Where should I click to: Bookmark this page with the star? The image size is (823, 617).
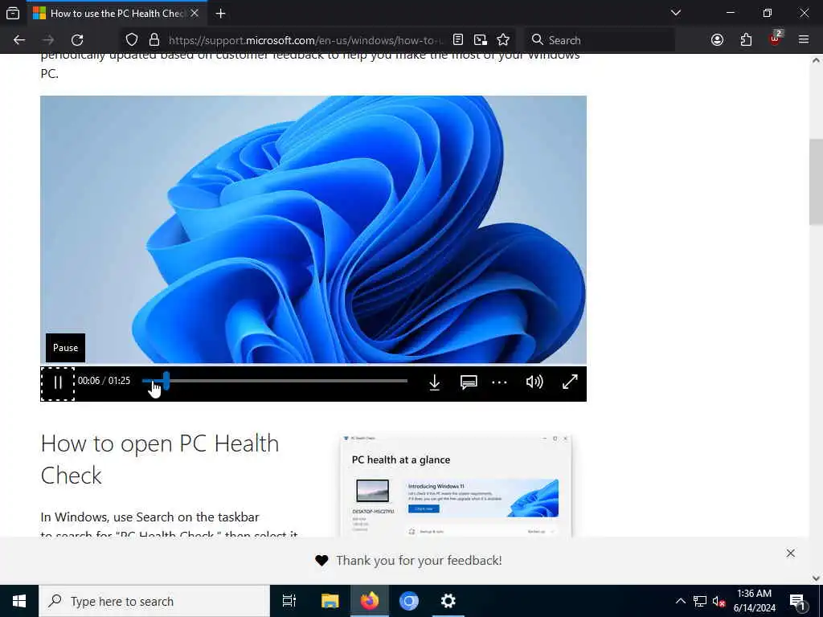click(503, 40)
